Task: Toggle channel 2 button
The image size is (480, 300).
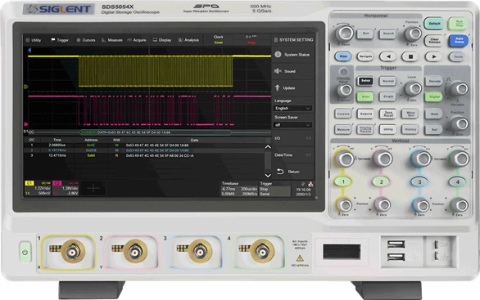Action: 382,181
